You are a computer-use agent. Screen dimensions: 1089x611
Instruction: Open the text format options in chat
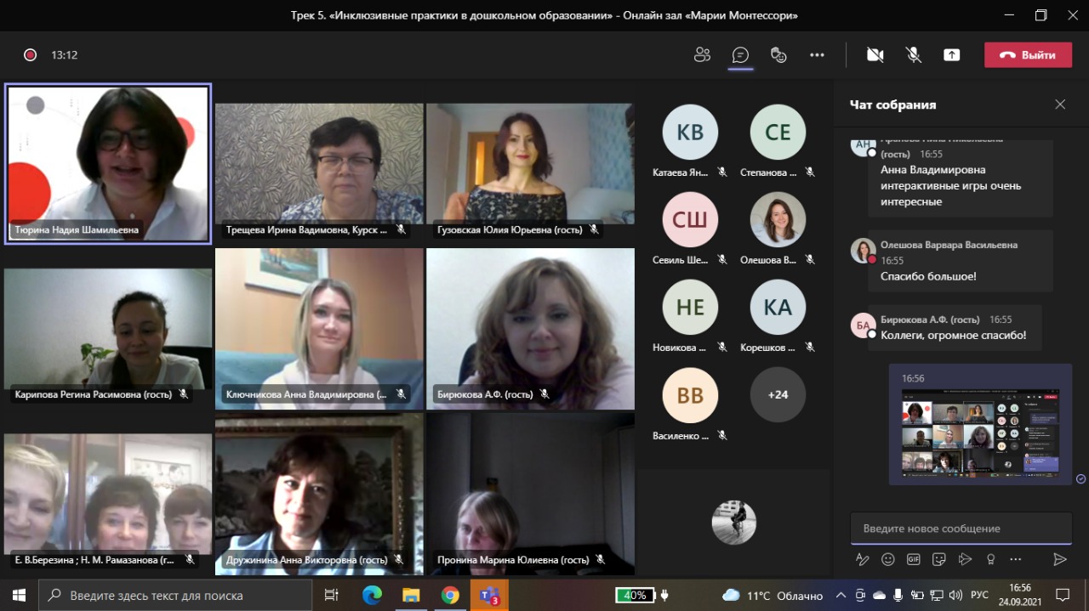pos(863,559)
